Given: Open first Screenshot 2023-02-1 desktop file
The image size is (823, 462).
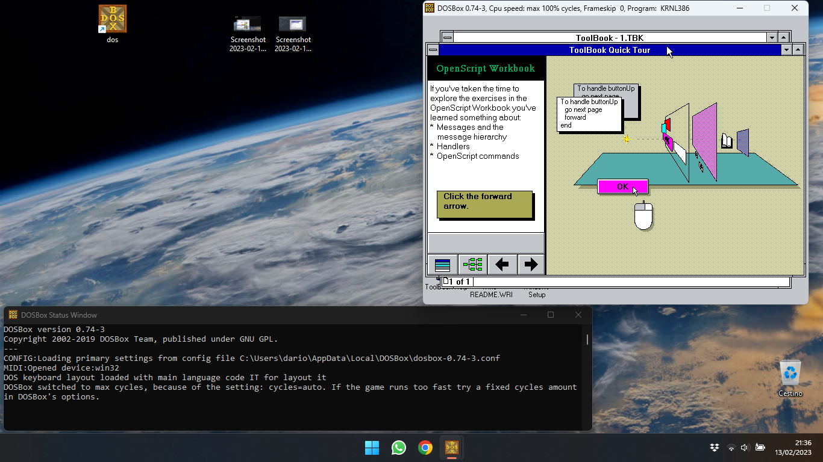Looking at the screenshot, I should click(x=248, y=34).
